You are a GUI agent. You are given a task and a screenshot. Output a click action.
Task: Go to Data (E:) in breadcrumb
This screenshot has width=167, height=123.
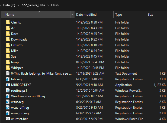[9, 5]
